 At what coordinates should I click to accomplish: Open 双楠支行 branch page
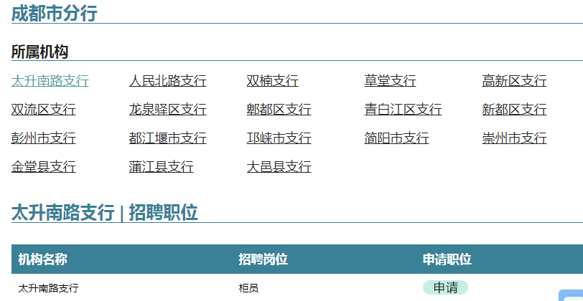click(272, 81)
